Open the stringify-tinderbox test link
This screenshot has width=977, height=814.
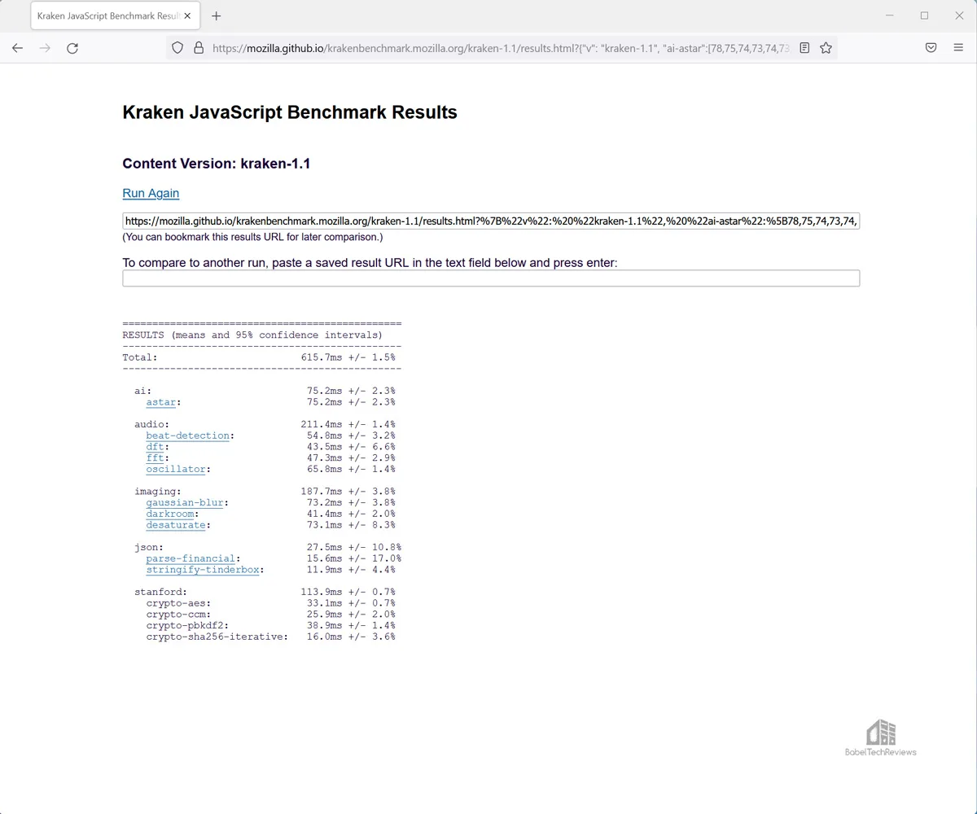(x=203, y=571)
